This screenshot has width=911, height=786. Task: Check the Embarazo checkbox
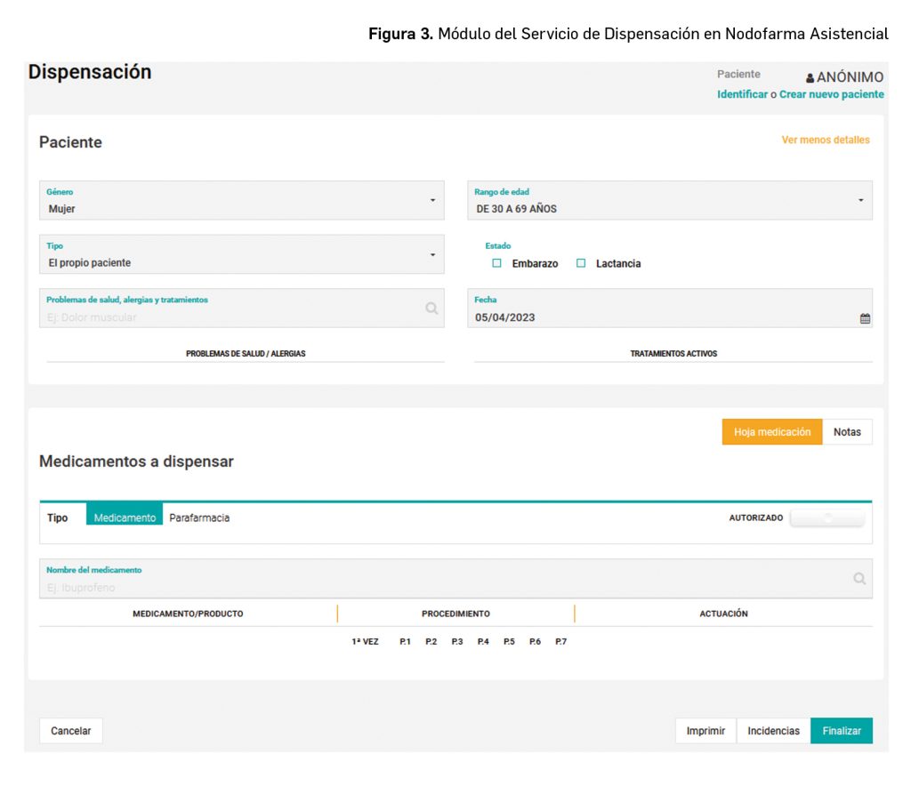(x=497, y=263)
